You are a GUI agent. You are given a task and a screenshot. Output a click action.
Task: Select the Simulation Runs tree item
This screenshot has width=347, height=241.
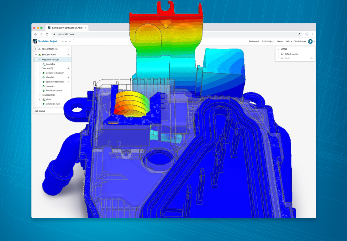53,104
